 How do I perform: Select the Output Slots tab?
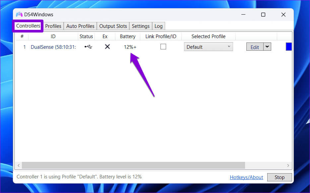[113, 26]
